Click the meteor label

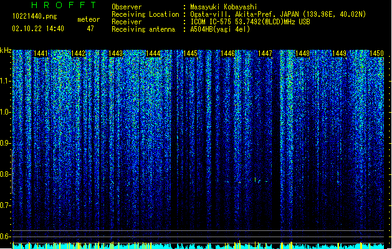click(x=88, y=19)
